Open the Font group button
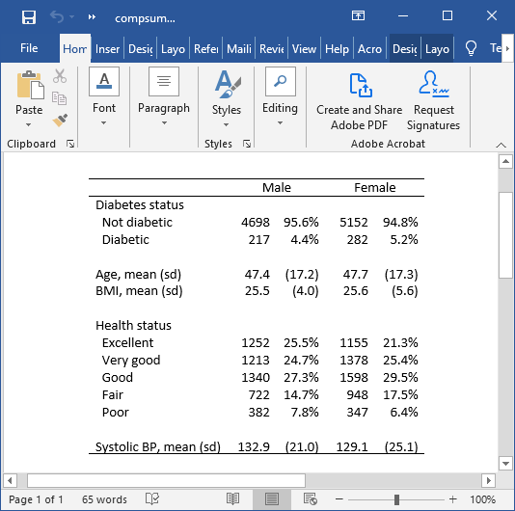 [x=104, y=96]
